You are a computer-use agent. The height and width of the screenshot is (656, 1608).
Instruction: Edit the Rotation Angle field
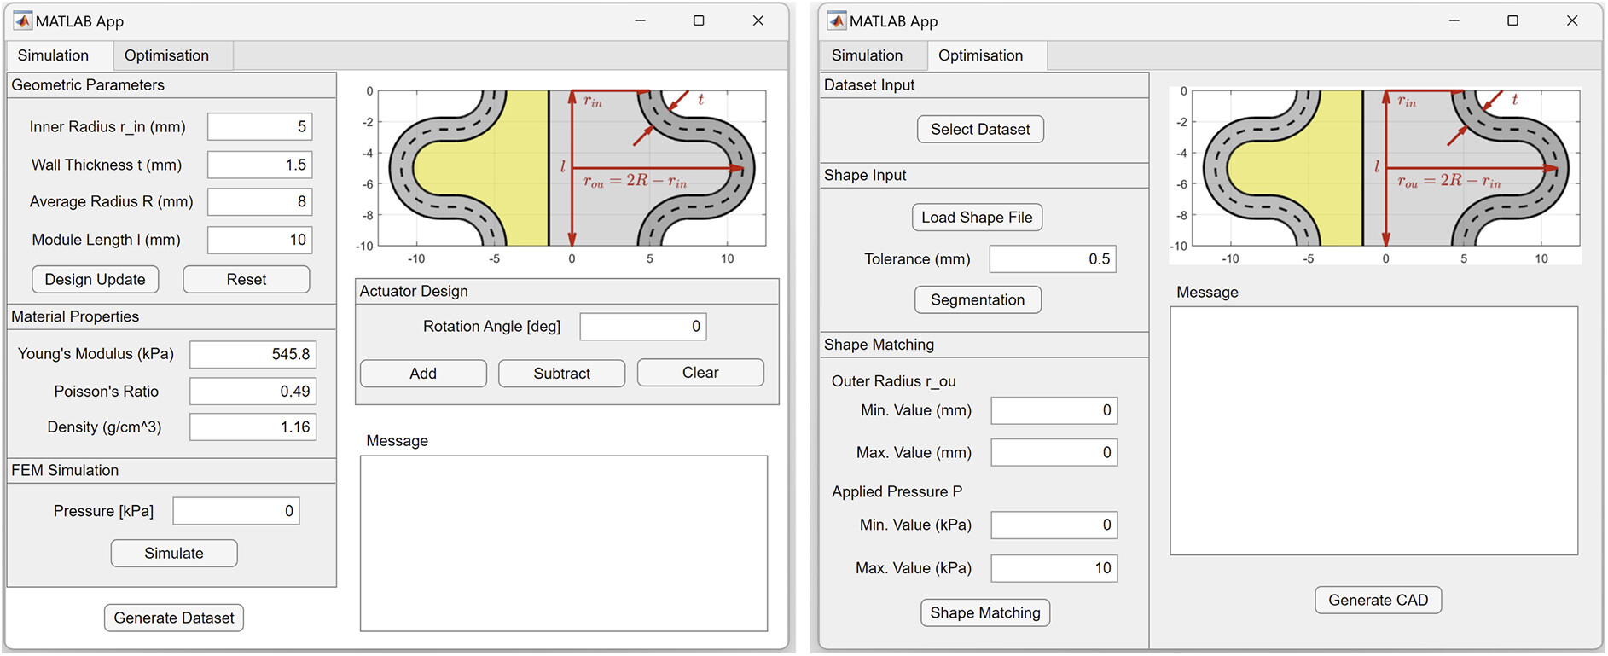pyautogui.click(x=642, y=327)
